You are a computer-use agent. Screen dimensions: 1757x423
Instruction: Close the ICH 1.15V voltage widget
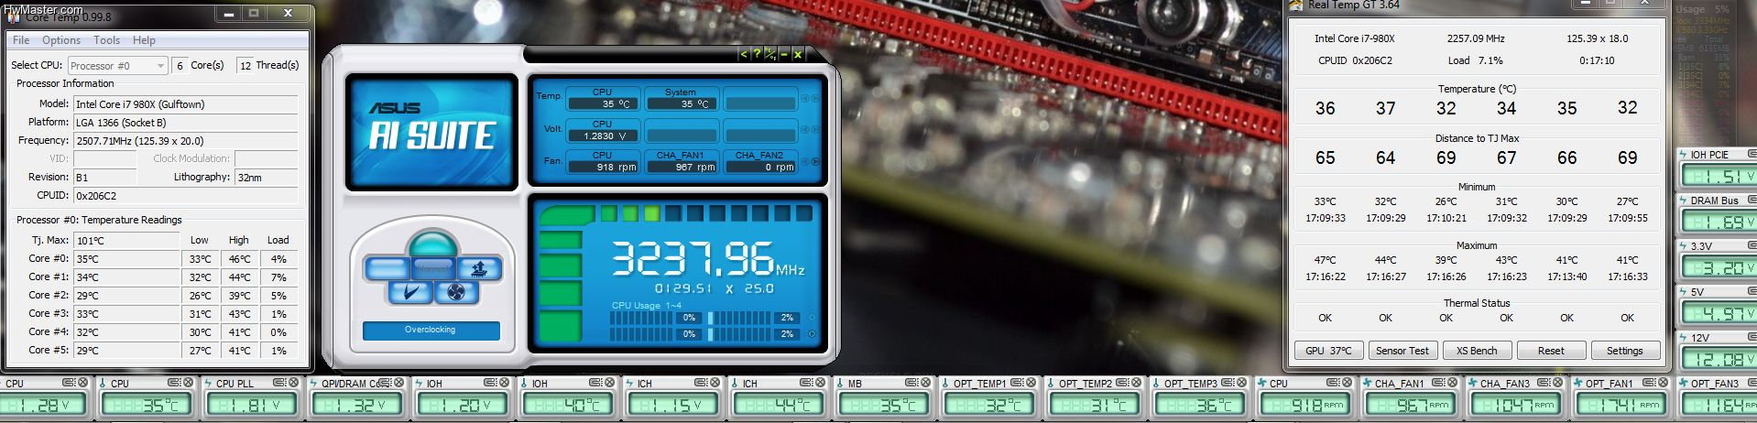pyautogui.click(x=715, y=383)
